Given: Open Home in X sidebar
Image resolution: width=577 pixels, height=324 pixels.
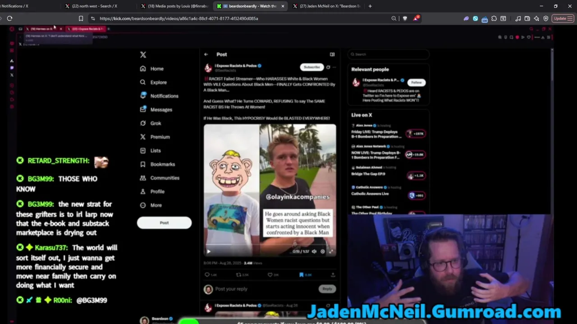Looking at the screenshot, I should click(x=152, y=68).
